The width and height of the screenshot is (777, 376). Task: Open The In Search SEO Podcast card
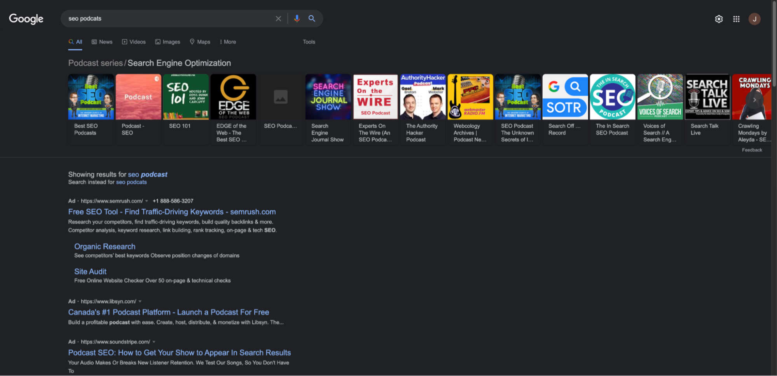tap(613, 109)
